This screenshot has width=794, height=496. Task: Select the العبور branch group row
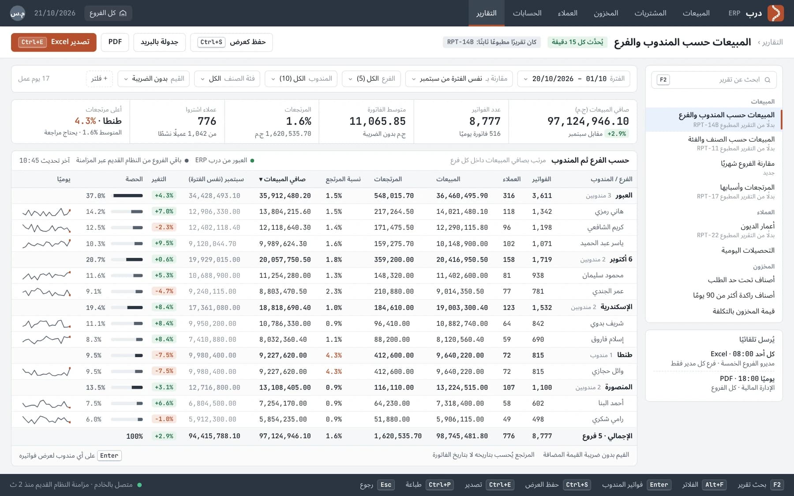click(x=324, y=196)
